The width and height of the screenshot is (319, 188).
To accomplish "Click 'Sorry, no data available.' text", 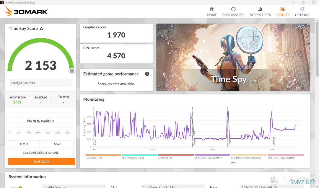I will click(x=116, y=84).
